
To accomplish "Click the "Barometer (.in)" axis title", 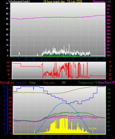I will pos(102,2).
